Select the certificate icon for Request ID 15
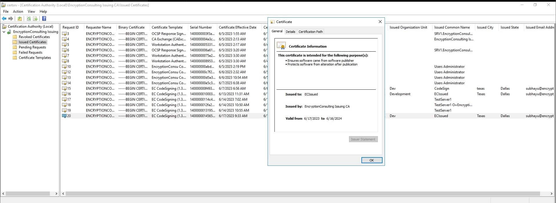Screen dimensions: 556x203 (64, 89)
